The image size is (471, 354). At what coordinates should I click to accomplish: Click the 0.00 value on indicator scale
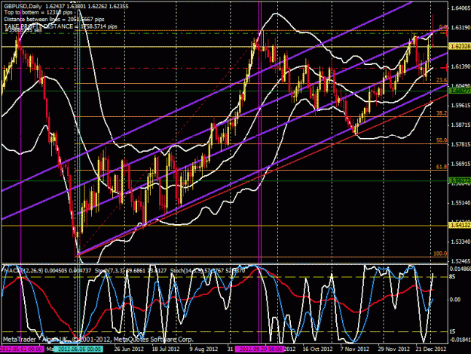point(455,300)
